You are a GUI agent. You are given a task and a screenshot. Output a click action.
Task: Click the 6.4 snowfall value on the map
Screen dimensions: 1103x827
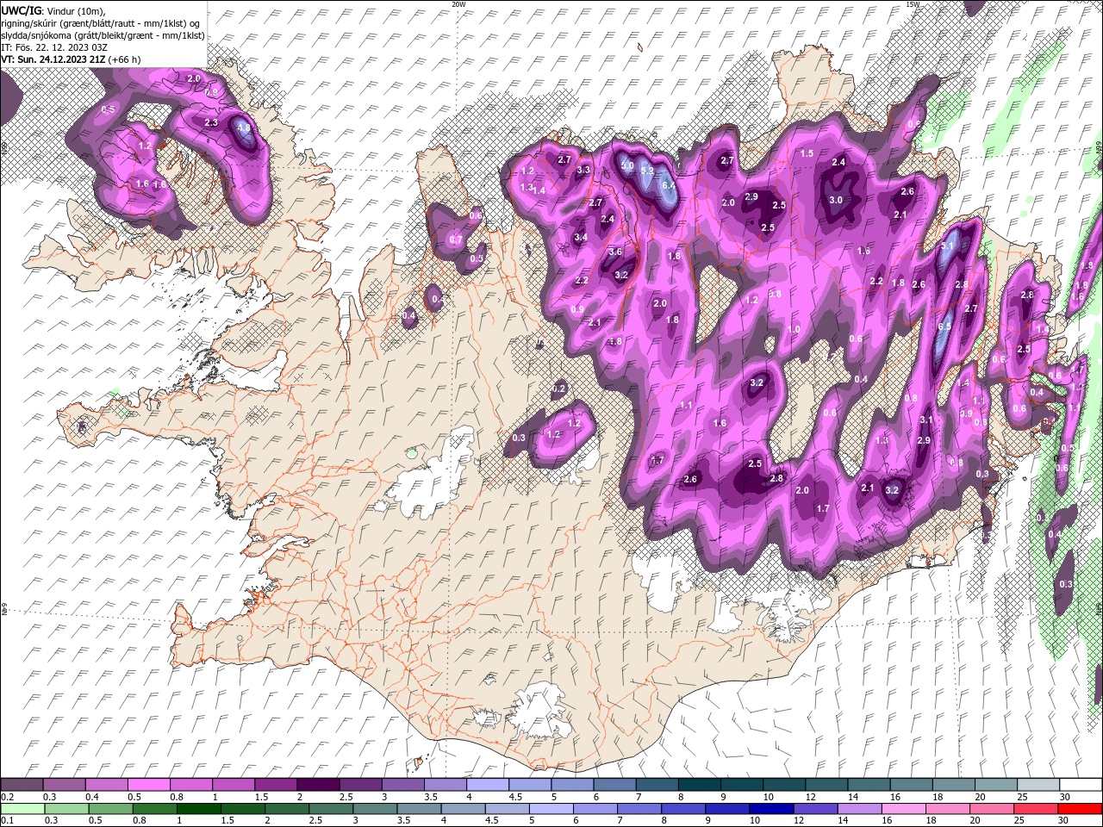[667, 185]
